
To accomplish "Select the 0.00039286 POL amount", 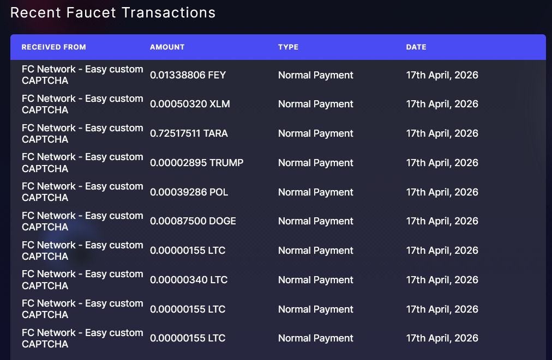I will pos(189,192).
